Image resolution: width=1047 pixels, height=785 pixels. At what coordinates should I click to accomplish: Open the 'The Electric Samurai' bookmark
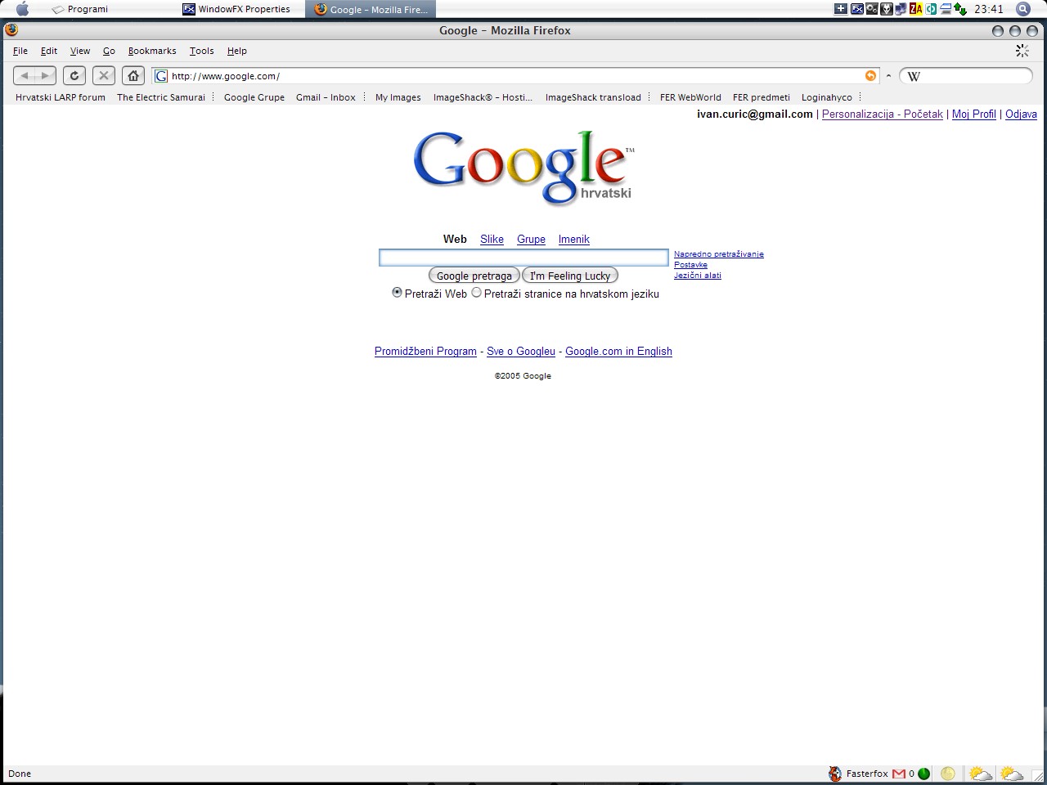click(x=161, y=97)
